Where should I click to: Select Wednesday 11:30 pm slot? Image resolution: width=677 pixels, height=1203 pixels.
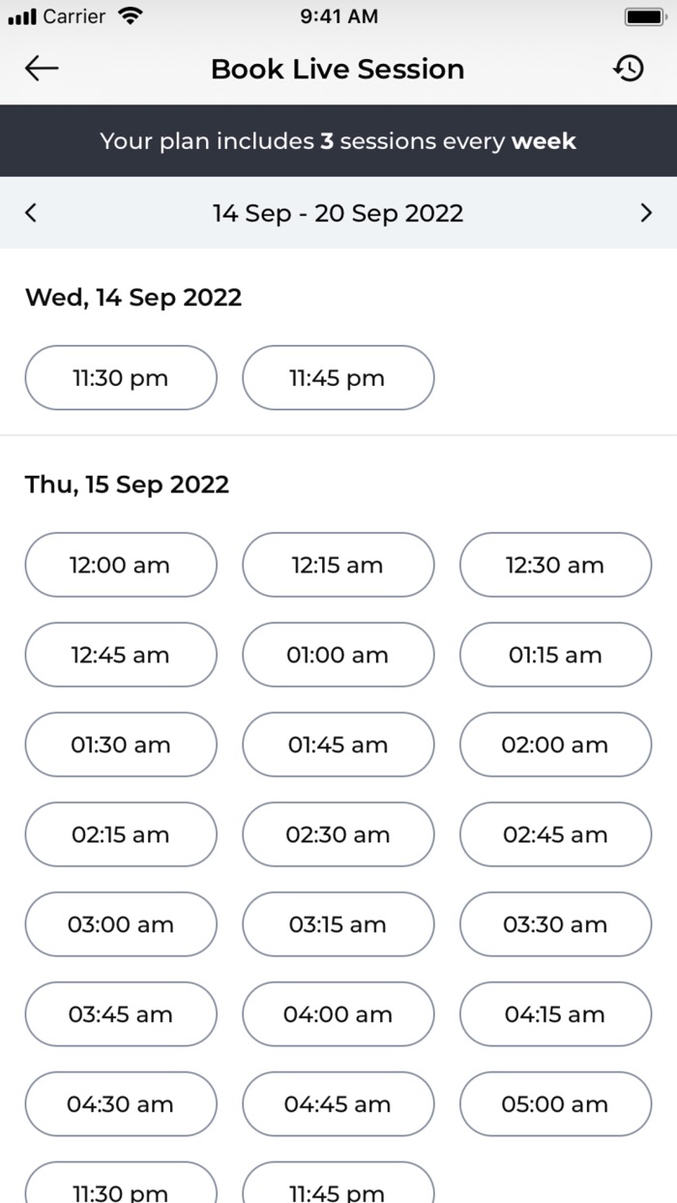(121, 378)
